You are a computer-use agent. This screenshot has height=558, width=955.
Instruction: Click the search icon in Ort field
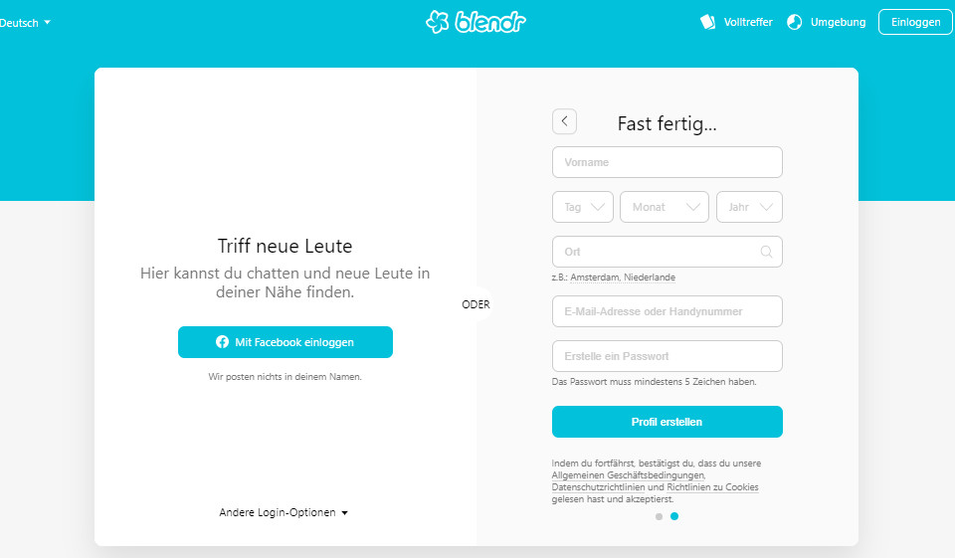766,252
